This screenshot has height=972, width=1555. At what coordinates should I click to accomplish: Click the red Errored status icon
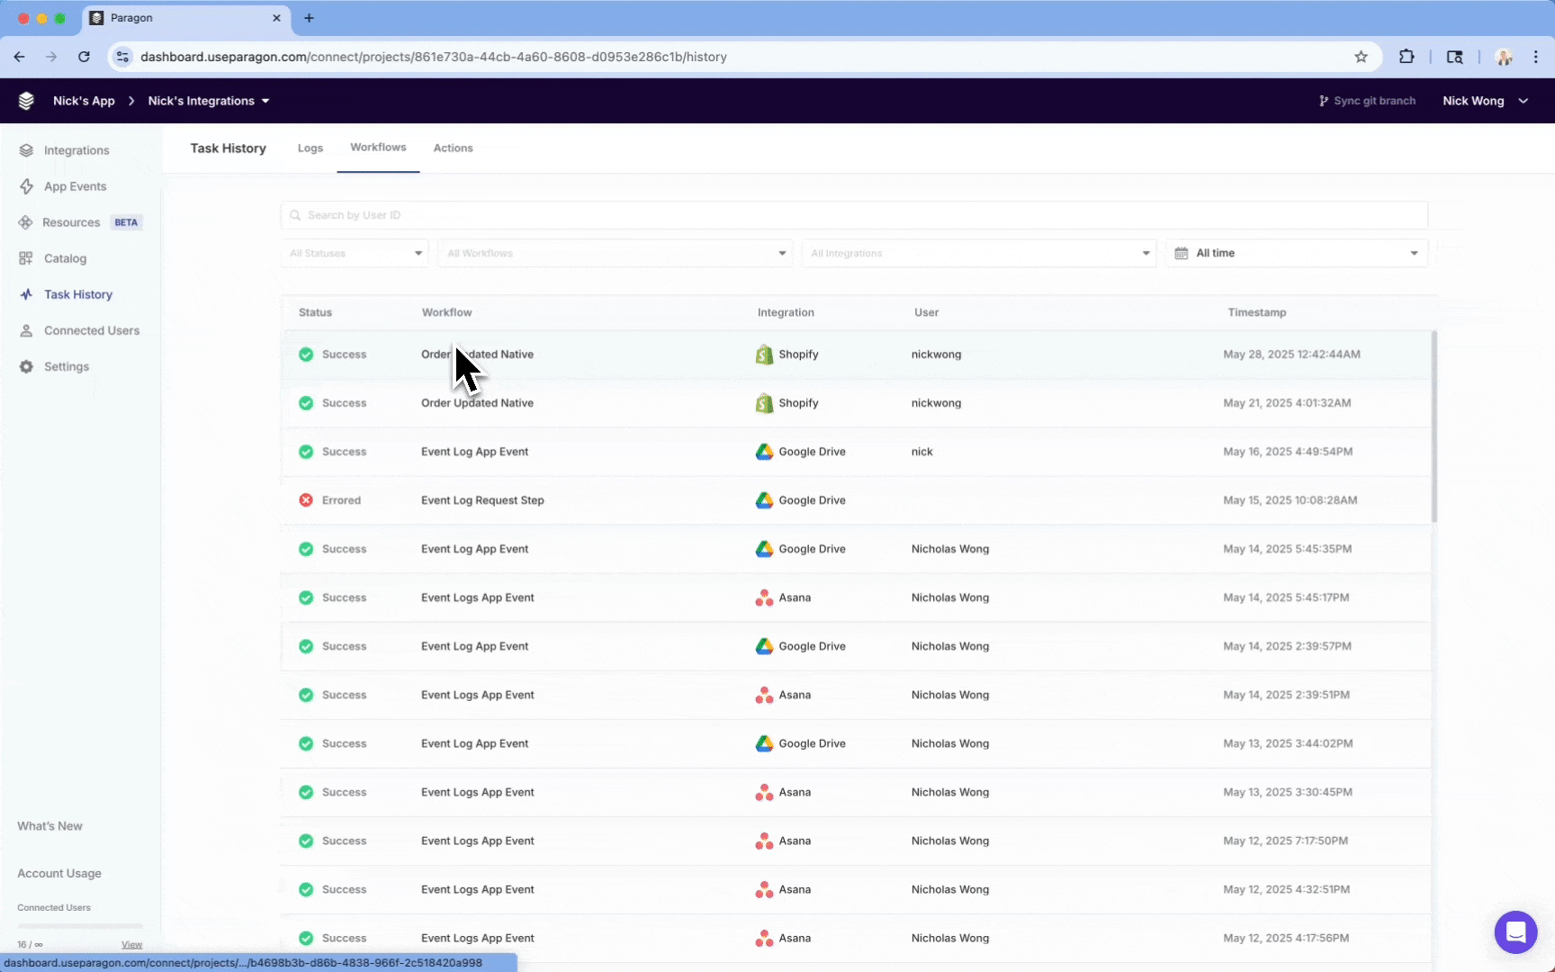coord(306,500)
